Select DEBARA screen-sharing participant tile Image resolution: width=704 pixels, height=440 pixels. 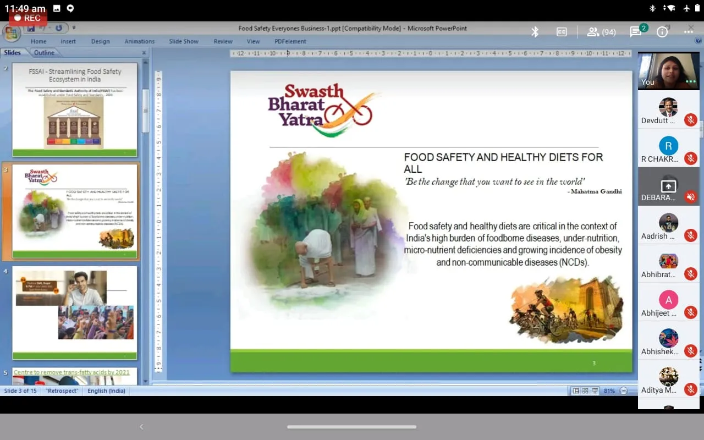(x=669, y=186)
